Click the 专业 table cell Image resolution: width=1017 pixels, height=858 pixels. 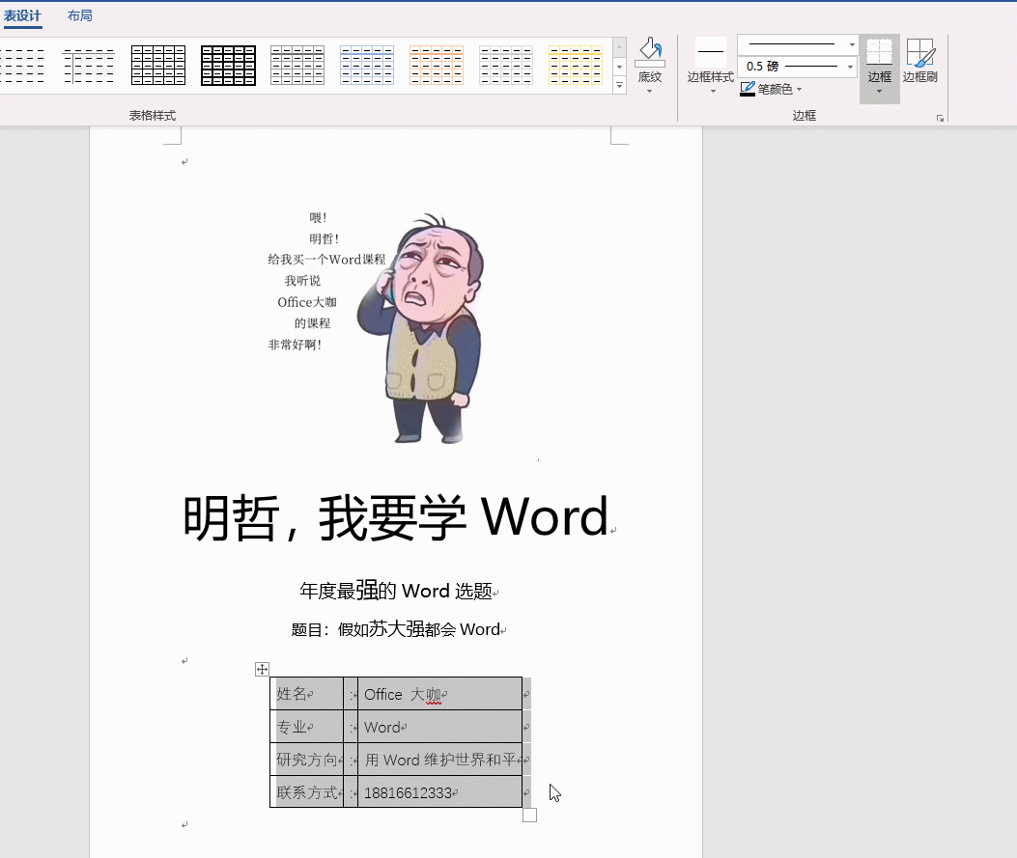(x=307, y=727)
